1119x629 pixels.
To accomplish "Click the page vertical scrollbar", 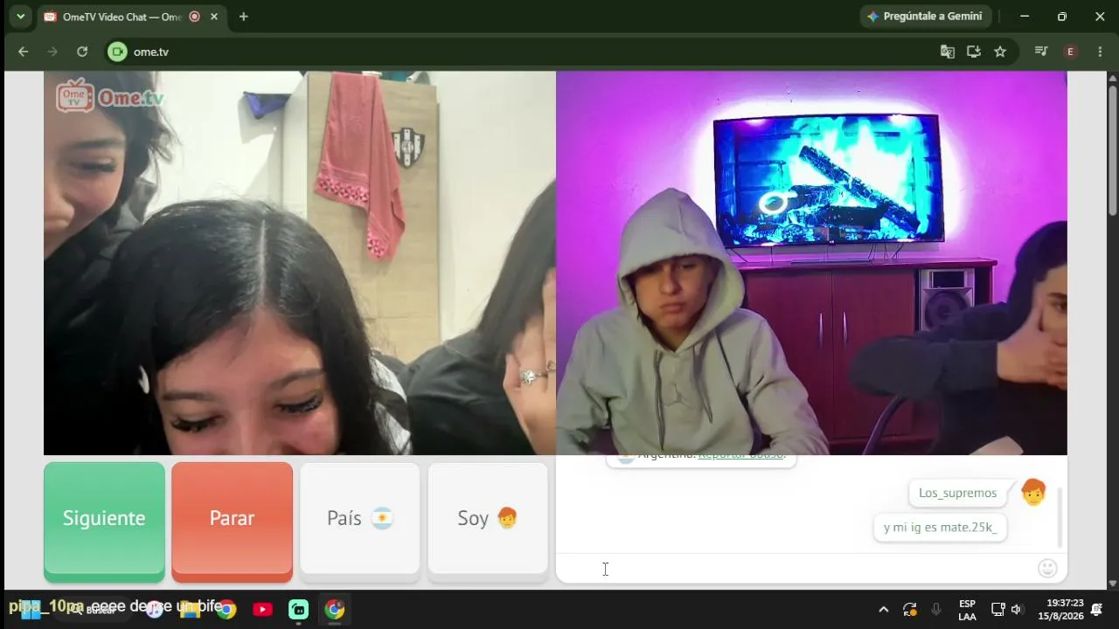I will pos(1113,149).
